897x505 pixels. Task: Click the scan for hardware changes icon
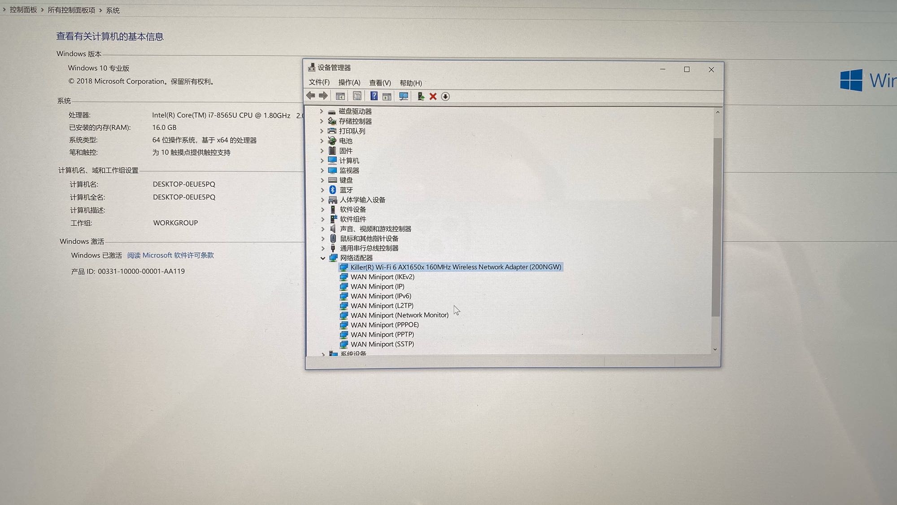click(x=404, y=97)
